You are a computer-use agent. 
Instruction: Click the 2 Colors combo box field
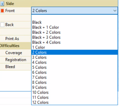point(74,11)
